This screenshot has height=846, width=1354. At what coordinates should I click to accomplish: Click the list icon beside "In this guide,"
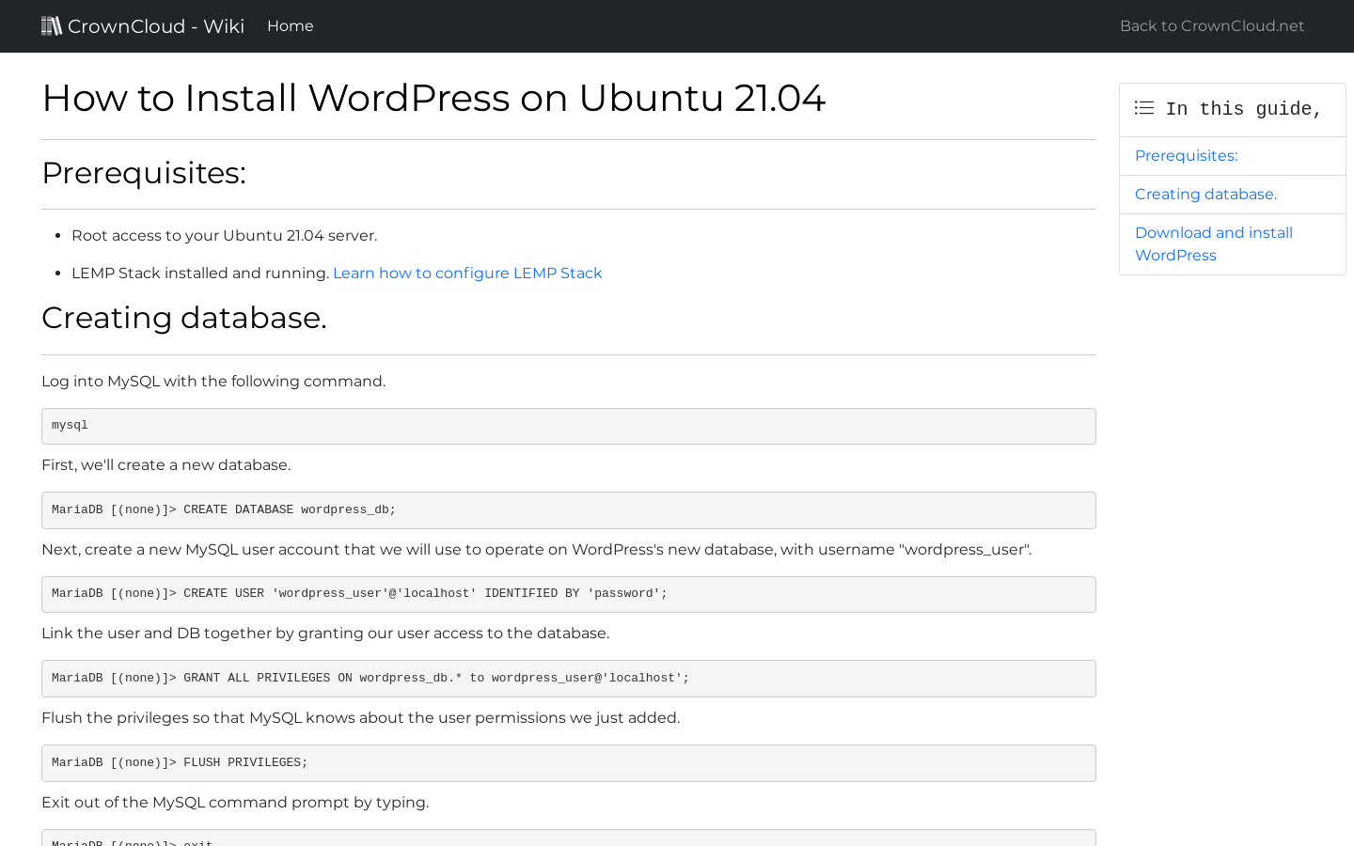click(1143, 107)
